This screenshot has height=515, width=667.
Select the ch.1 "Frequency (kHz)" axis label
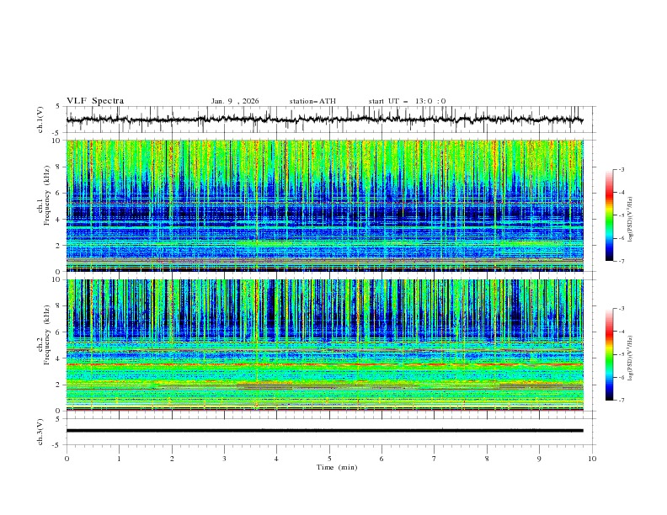pos(47,196)
